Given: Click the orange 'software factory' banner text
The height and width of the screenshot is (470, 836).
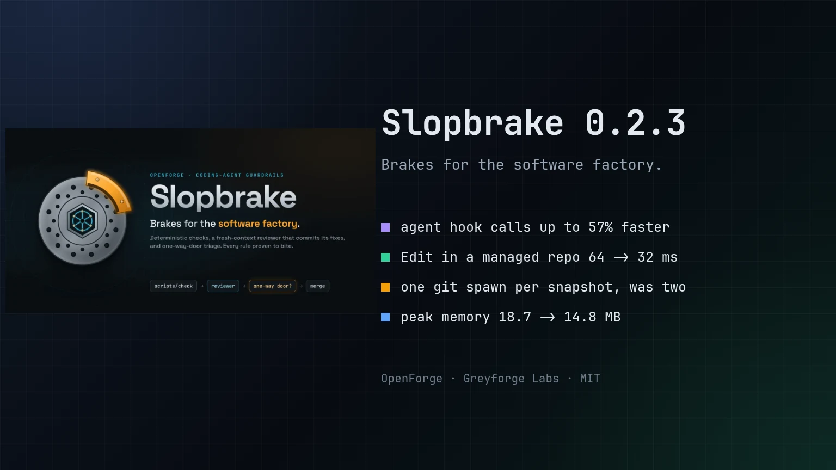Looking at the screenshot, I should click(258, 224).
